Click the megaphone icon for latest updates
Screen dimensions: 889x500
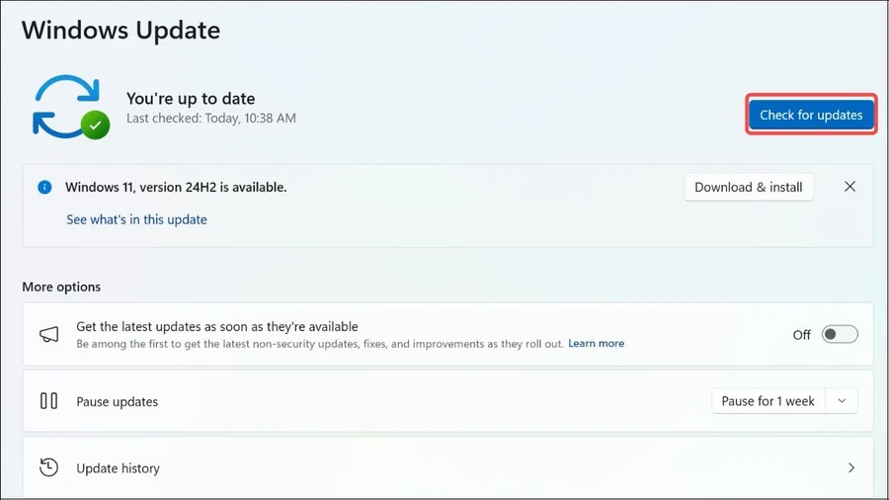48,334
